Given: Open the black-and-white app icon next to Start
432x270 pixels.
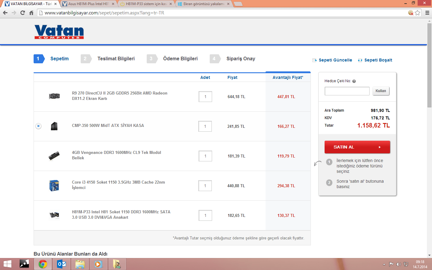Looking at the screenshot, I should (24, 264).
